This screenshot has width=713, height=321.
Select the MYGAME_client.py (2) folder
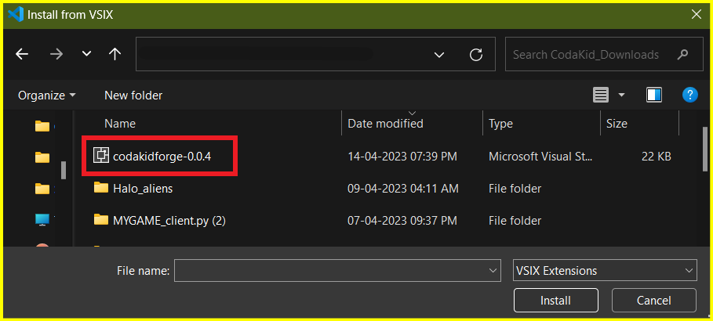point(169,221)
